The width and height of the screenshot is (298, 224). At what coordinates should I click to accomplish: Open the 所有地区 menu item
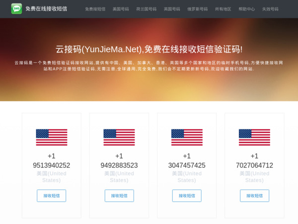[x=223, y=9]
